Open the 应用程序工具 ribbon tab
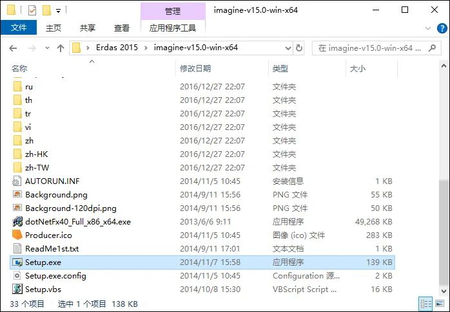This screenshot has height=312, width=450. coord(173,28)
